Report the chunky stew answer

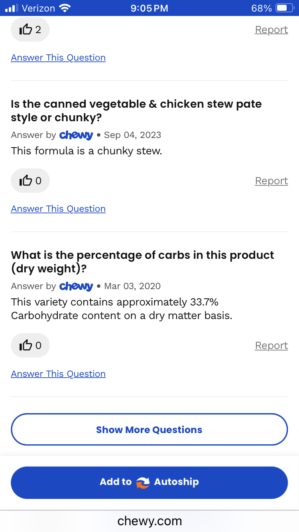click(x=271, y=181)
